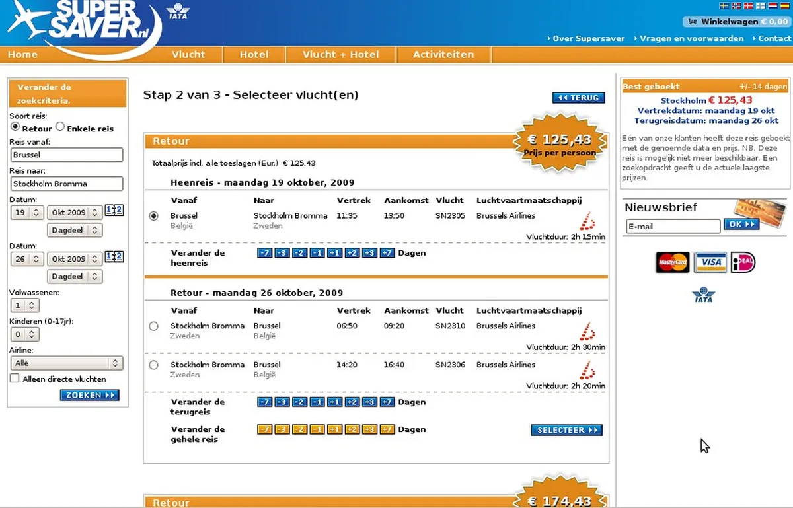Open calendar picker for return date

click(114, 258)
